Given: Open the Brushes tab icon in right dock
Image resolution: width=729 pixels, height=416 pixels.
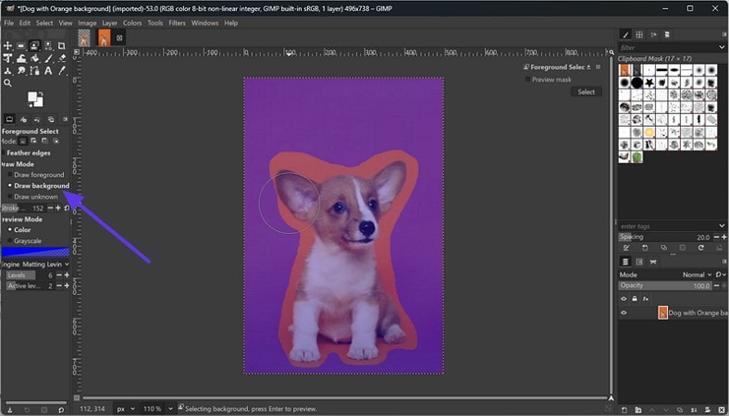Looking at the screenshot, I should (625, 34).
